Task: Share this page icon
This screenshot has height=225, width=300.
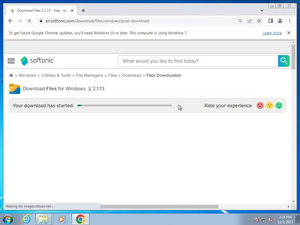Action: click(250, 21)
